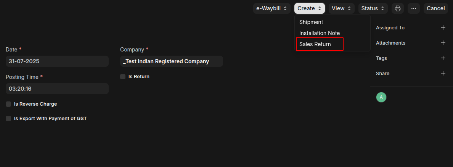This screenshot has height=167, width=453.
Task: Click the print icon
Action: (398, 8)
